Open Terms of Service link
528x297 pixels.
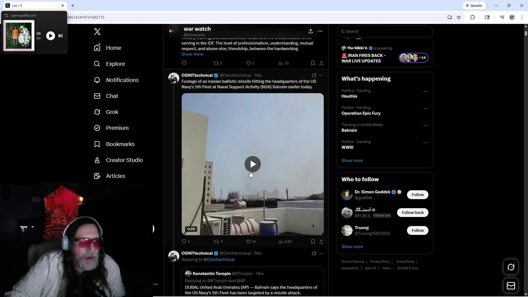[353, 262]
